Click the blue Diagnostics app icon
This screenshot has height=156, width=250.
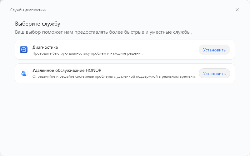[x=24, y=50]
